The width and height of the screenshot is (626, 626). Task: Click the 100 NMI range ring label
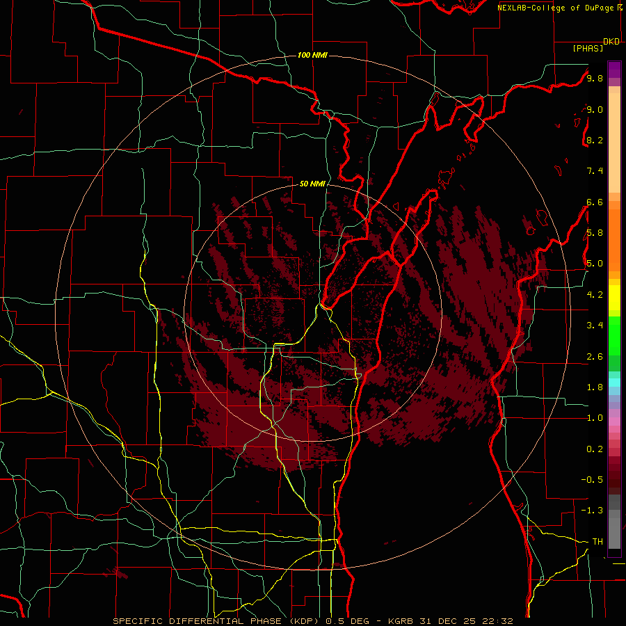pyautogui.click(x=312, y=55)
